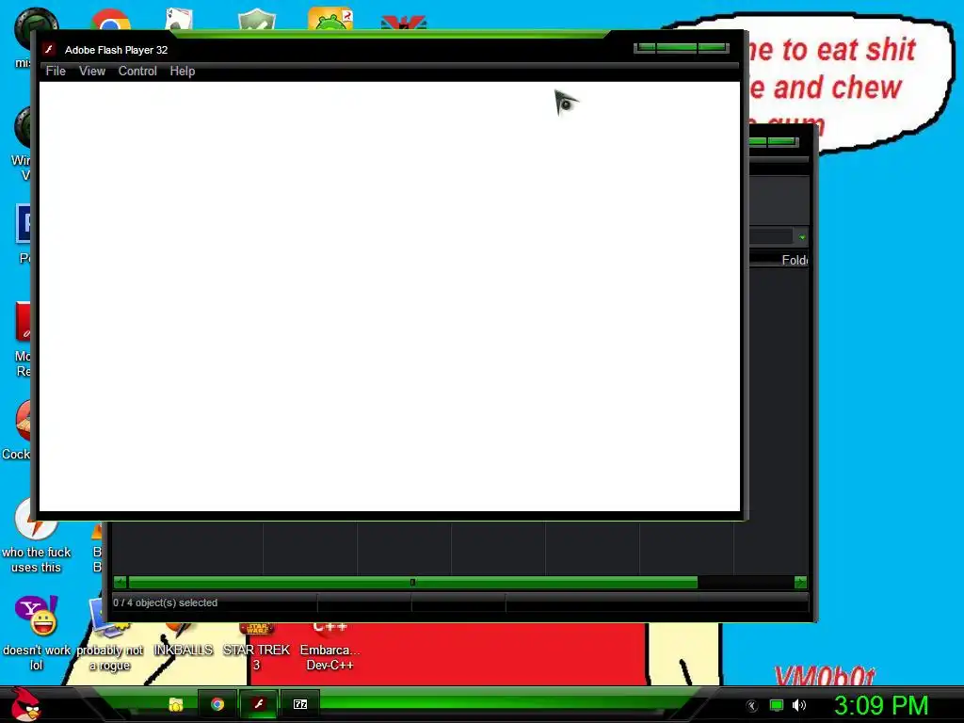Open the Control menu in Flash Player
This screenshot has width=964, height=723.
pos(137,72)
